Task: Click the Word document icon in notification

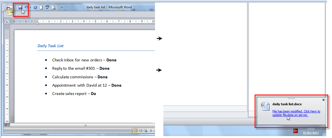Action: [265, 106]
